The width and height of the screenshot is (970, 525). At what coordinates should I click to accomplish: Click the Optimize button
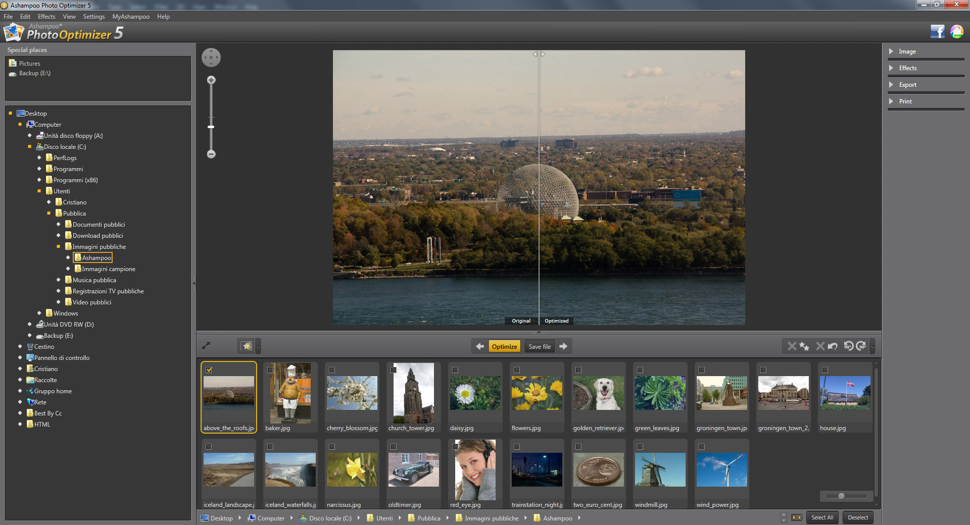(x=504, y=346)
